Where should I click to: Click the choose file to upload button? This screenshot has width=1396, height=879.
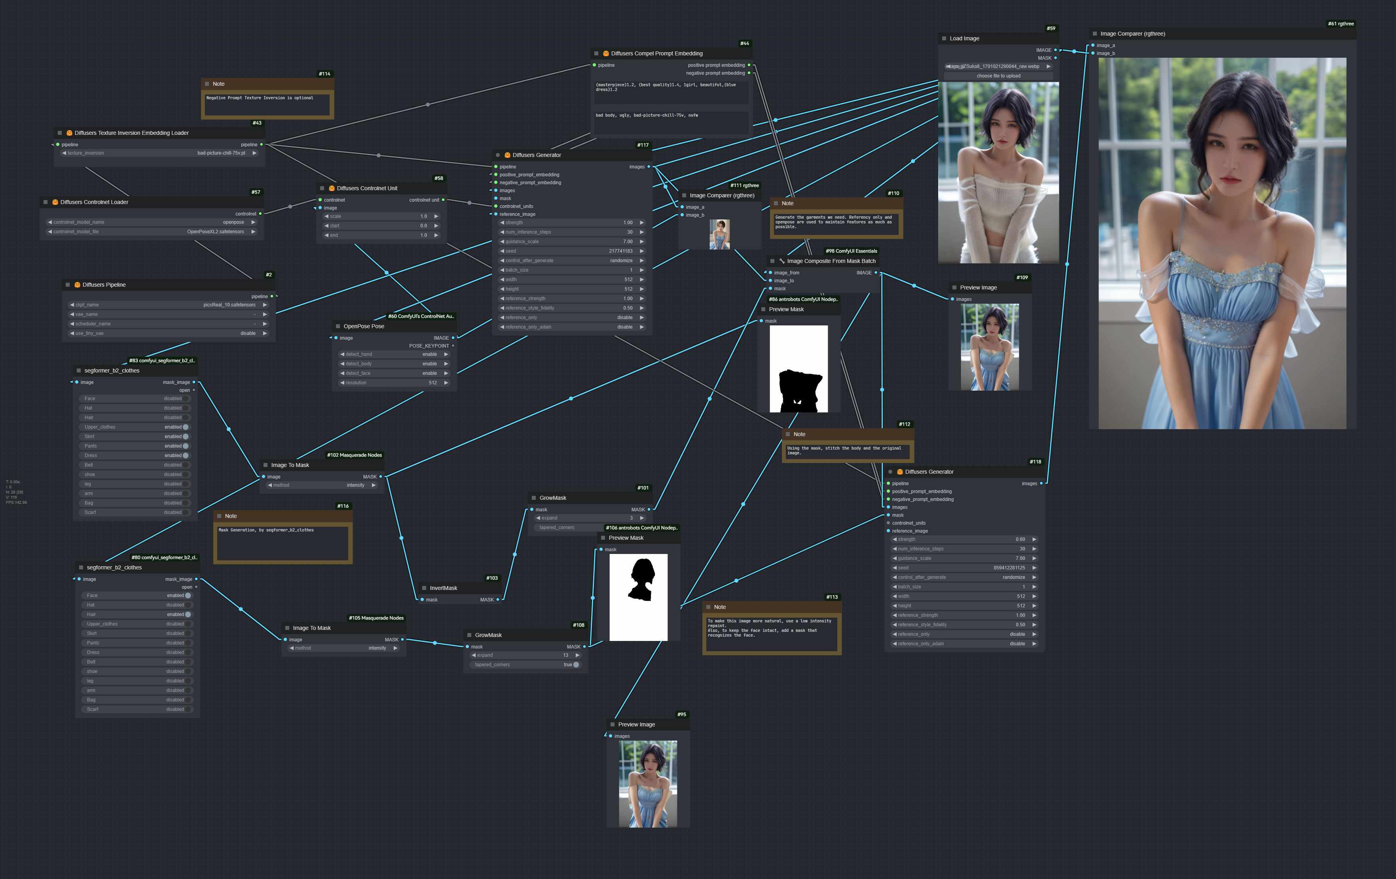point(998,76)
